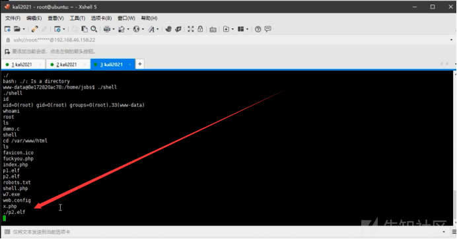Image resolution: width=457 pixels, height=239 pixels.
Task: Click the 'cd /var/www/html' command line
Action: [x=25, y=141]
